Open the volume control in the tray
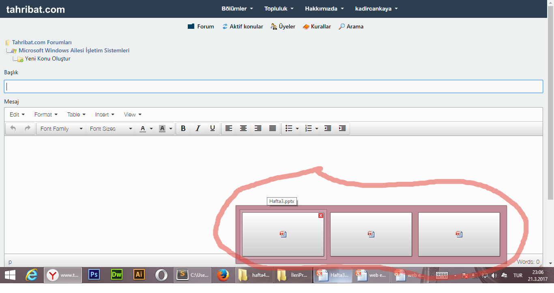This screenshot has width=554, height=293. coord(494,276)
